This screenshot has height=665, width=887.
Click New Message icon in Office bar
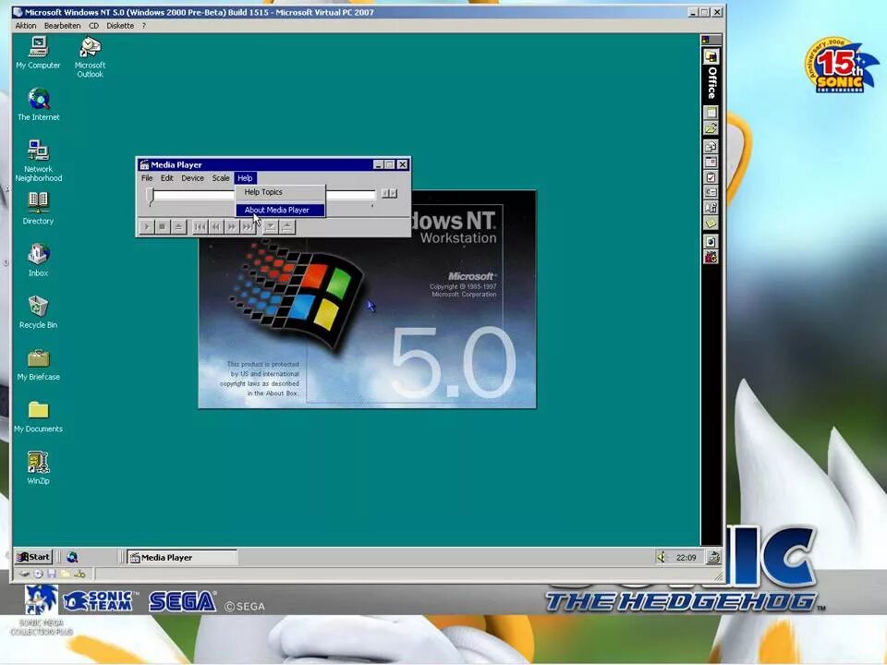click(x=711, y=147)
